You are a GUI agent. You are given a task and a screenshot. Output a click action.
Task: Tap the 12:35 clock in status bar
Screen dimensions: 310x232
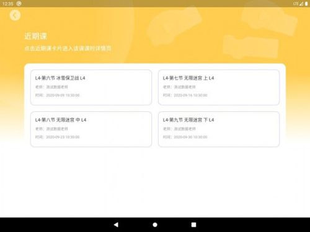8,4
